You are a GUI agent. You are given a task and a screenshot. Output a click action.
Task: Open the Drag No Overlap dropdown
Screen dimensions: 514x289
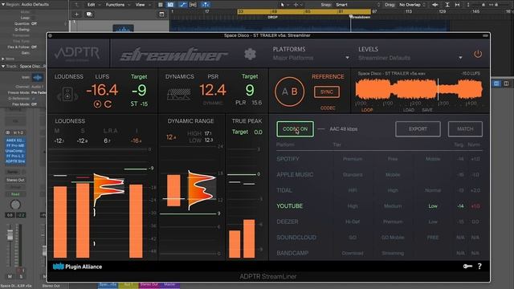[x=412, y=5]
